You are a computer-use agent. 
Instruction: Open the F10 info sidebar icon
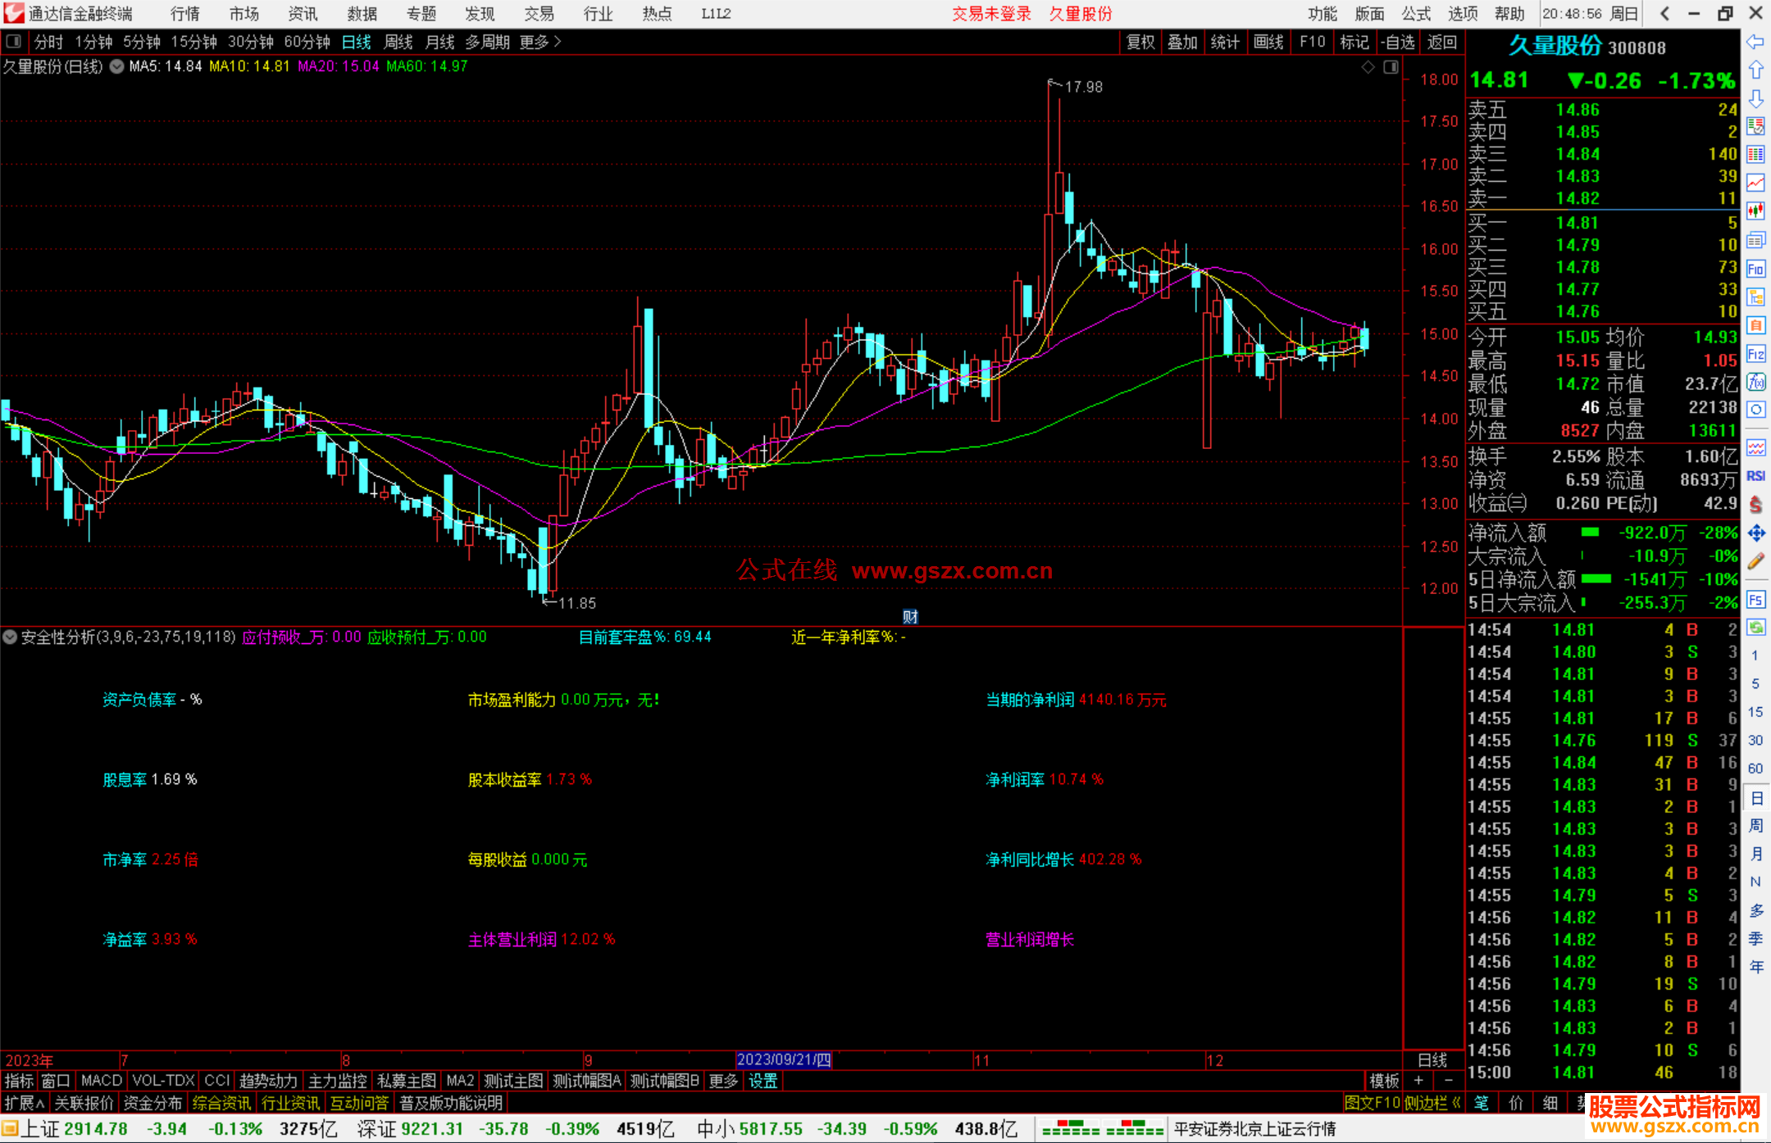pos(1755,269)
